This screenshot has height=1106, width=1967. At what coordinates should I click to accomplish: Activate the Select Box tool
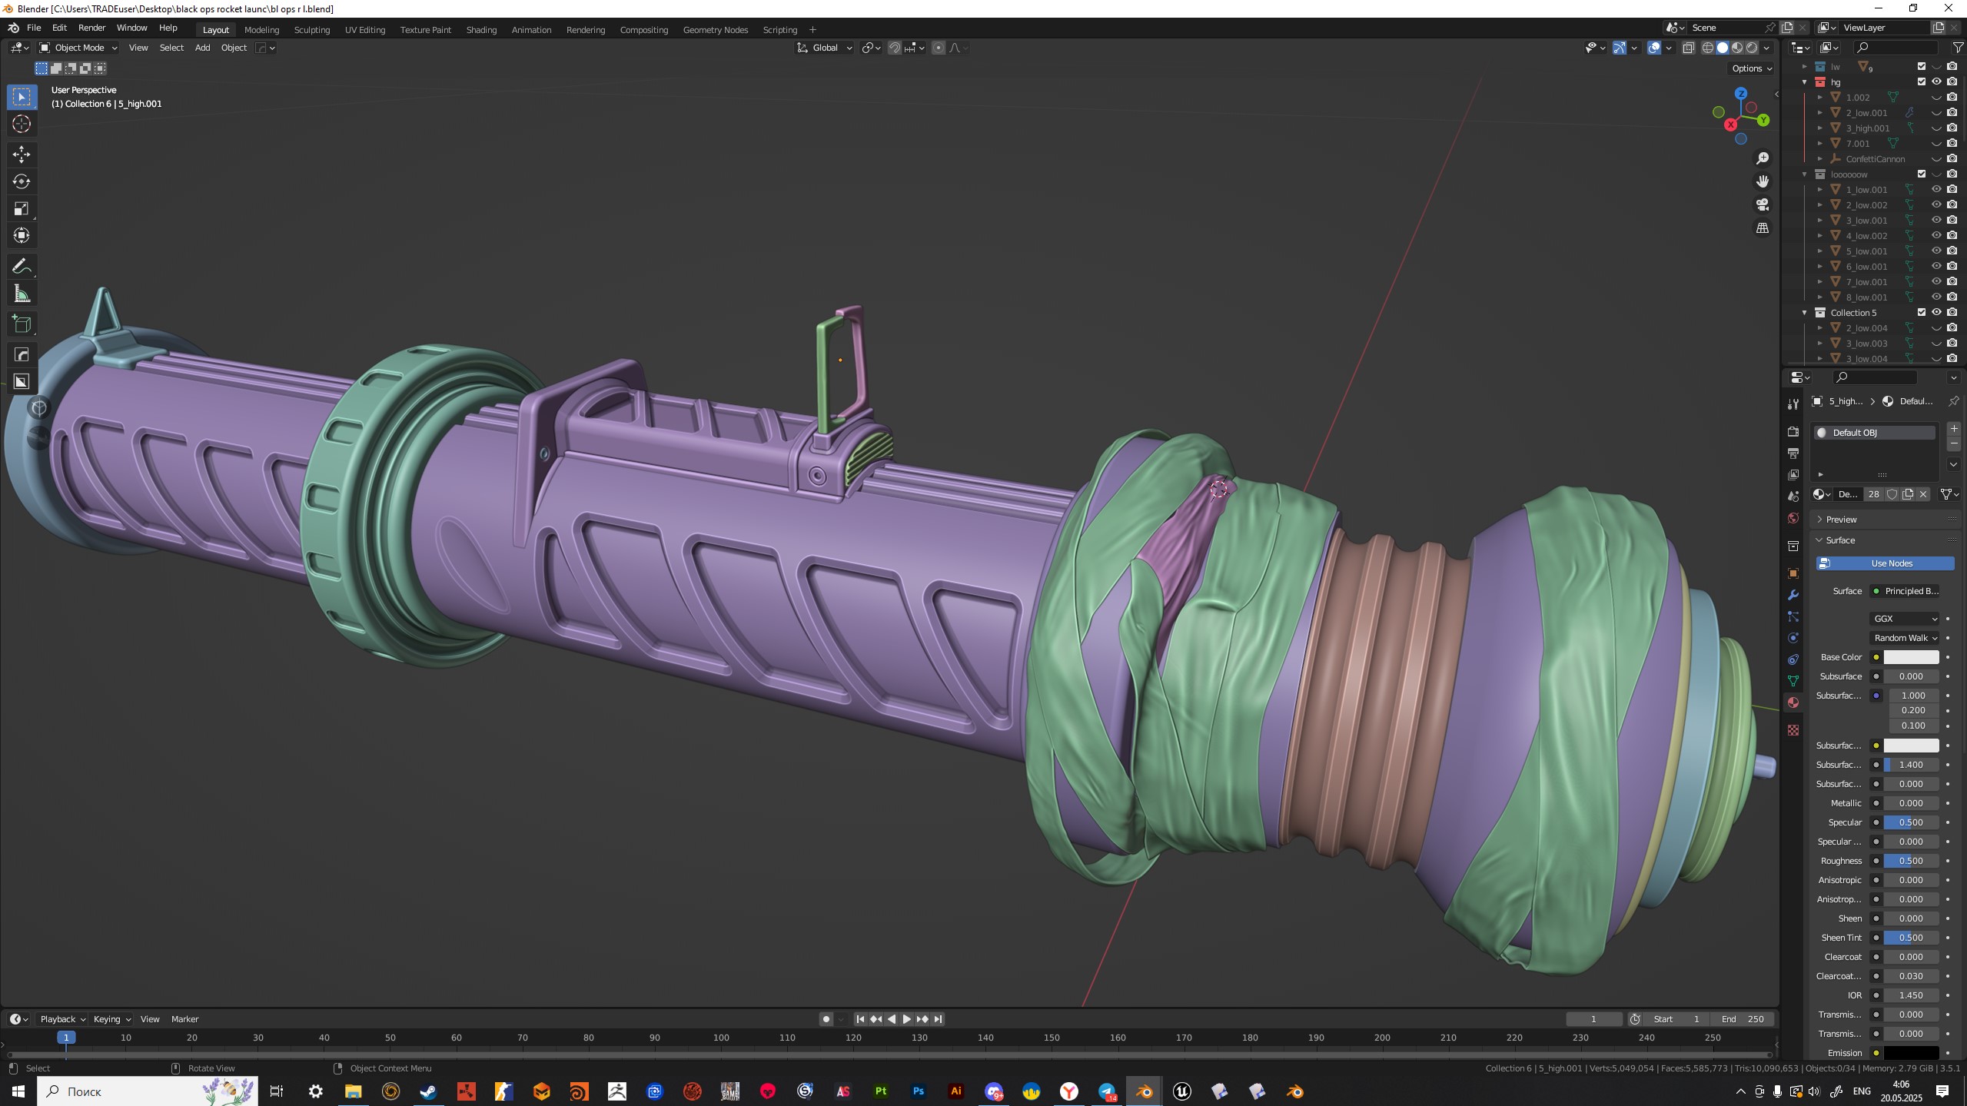pos(22,97)
